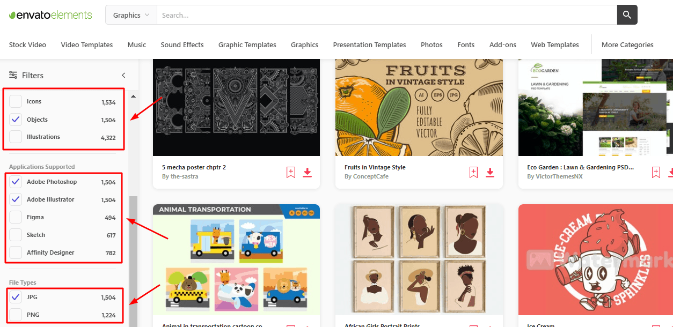The width and height of the screenshot is (673, 327).
Task: Click the Filters sliders icon
Action: (13, 75)
